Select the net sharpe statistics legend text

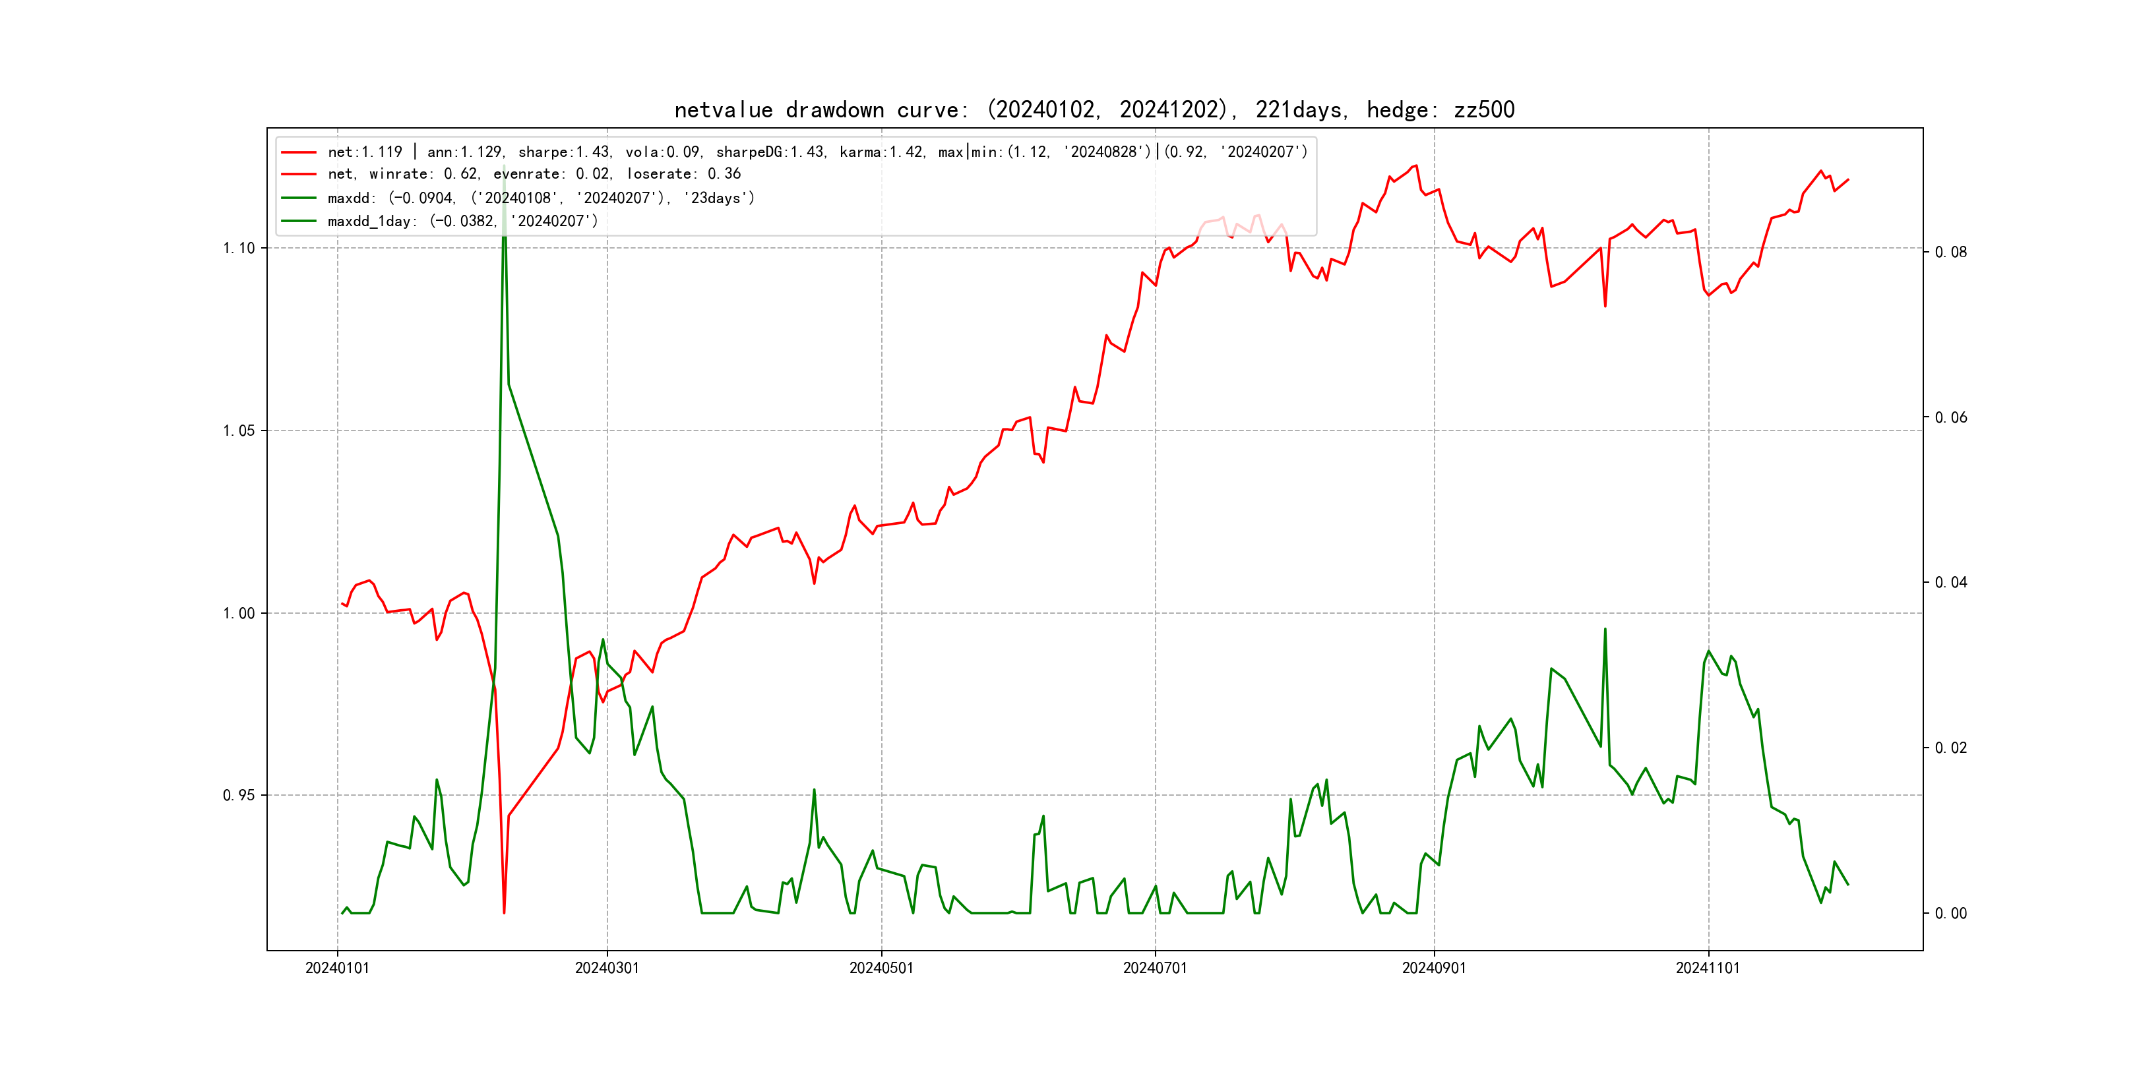(x=817, y=152)
